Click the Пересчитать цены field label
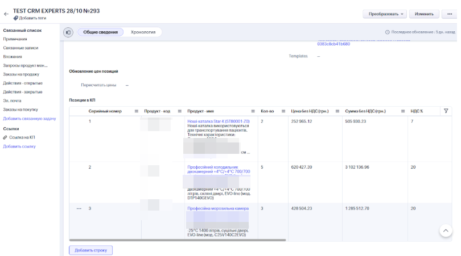This screenshot has width=461, height=256. pyautogui.click(x=98, y=85)
